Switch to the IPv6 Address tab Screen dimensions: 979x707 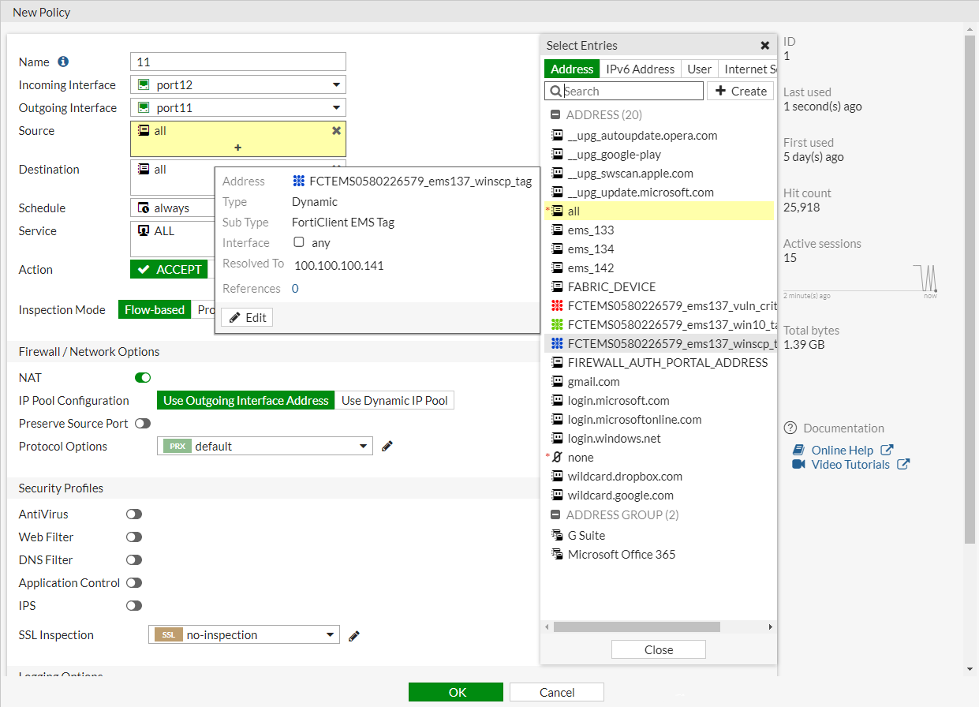pos(640,69)
